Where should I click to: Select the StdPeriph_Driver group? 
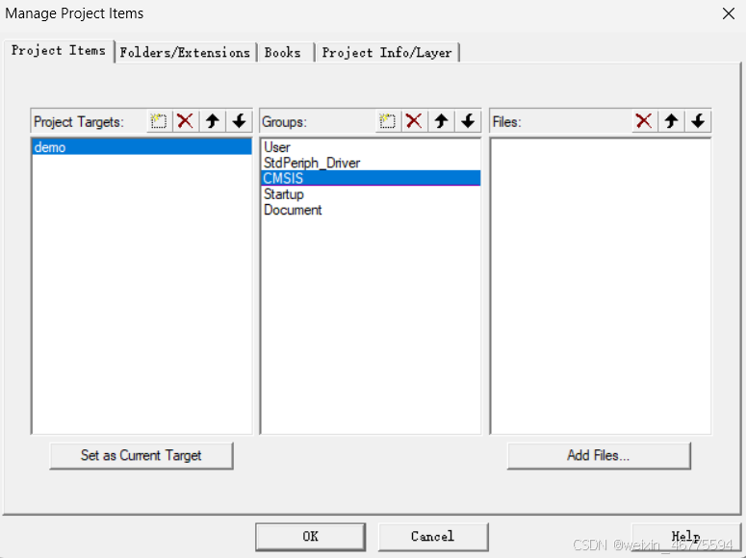371,163
